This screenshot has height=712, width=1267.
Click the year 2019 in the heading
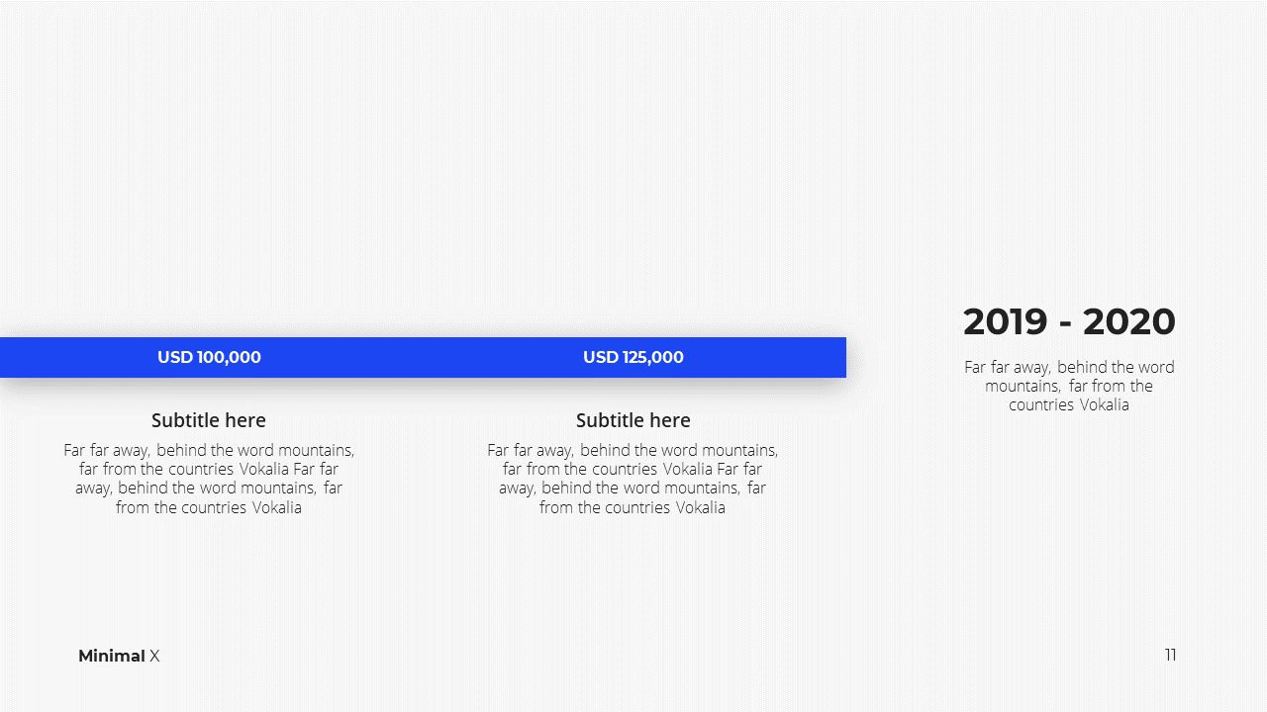1005,321
